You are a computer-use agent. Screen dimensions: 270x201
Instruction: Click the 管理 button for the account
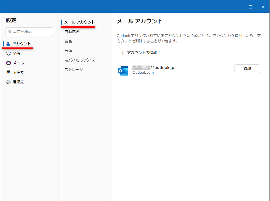point(247,68)
